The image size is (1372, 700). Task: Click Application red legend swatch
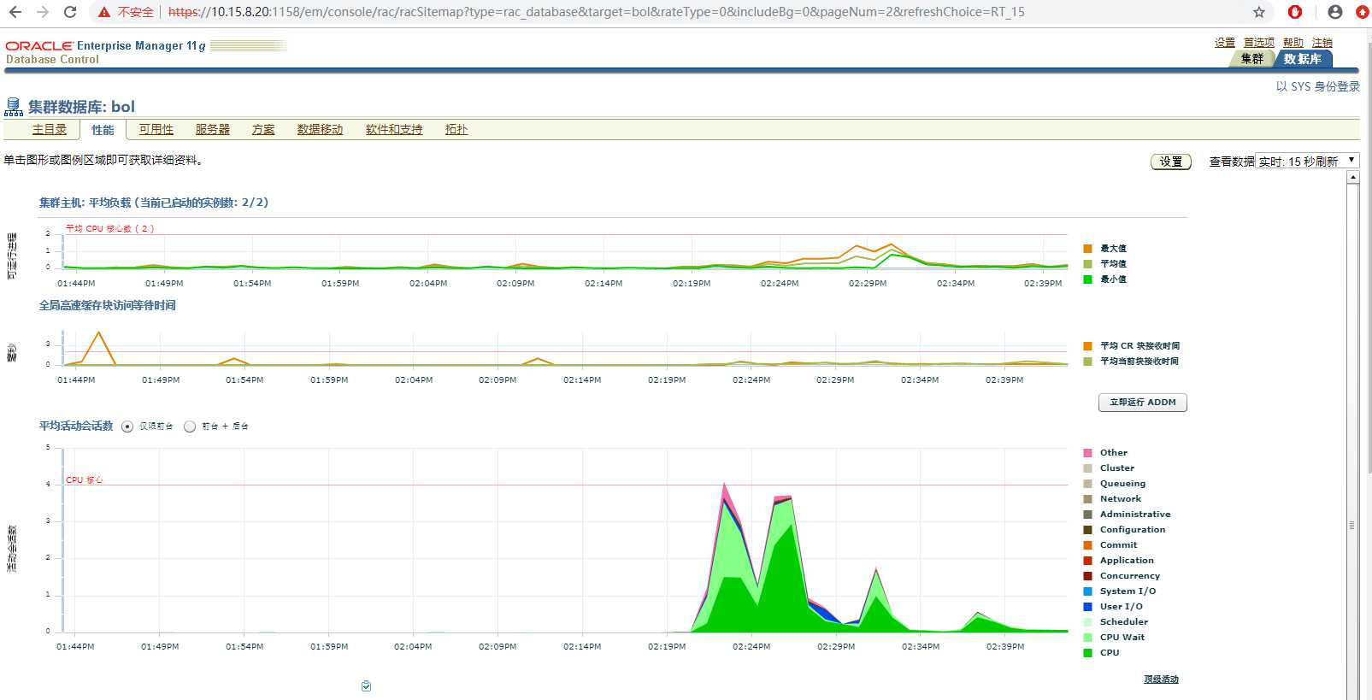[x=1087, y=561]
